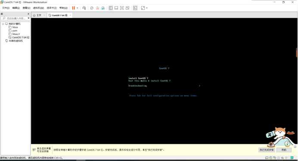Click the Revert to snapshot icon
The height and width of the screenshot is (161, 298).
click(x=97, y=8)
